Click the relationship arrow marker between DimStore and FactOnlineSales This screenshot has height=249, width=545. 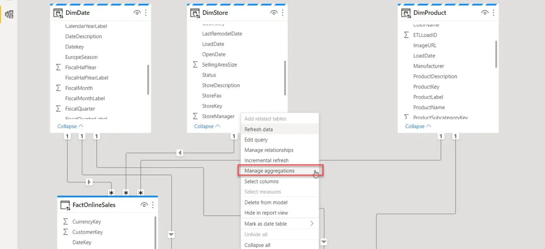[180, 153]
